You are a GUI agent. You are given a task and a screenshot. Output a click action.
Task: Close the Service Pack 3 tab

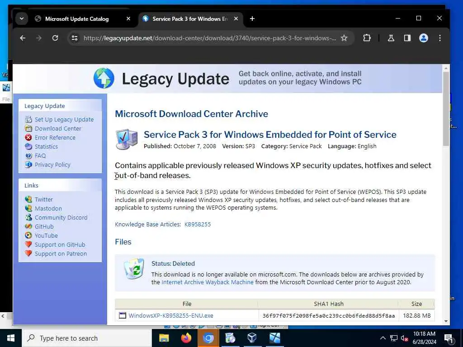(236, 19)
